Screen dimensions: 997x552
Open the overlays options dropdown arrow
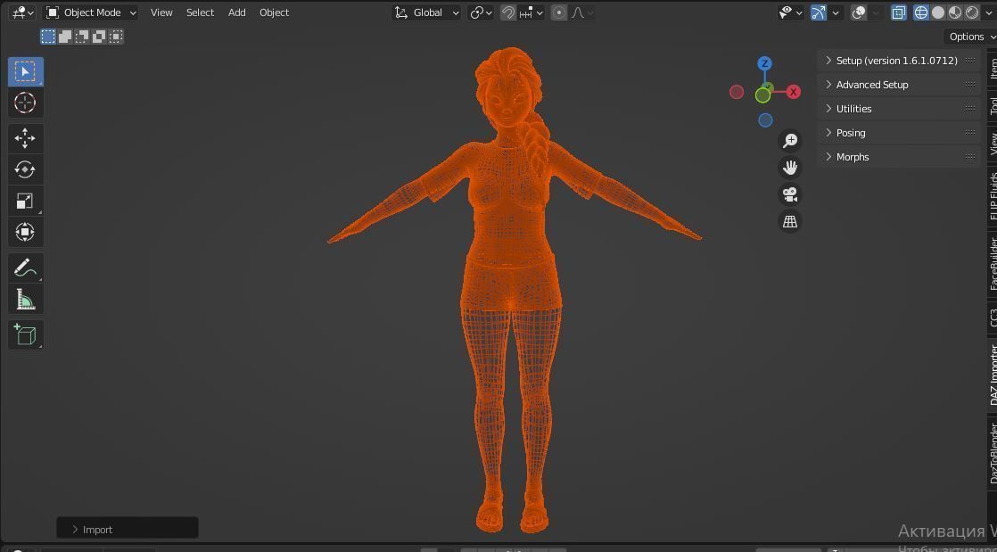click(877, 12)
